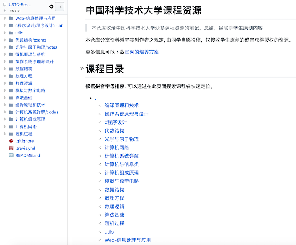The image size is (296, 245).
Task: Expand the 算法基础 folder arrow
Action: tap(5, 97)
